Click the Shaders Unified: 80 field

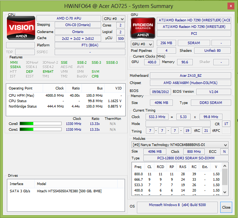click(212, 51)
